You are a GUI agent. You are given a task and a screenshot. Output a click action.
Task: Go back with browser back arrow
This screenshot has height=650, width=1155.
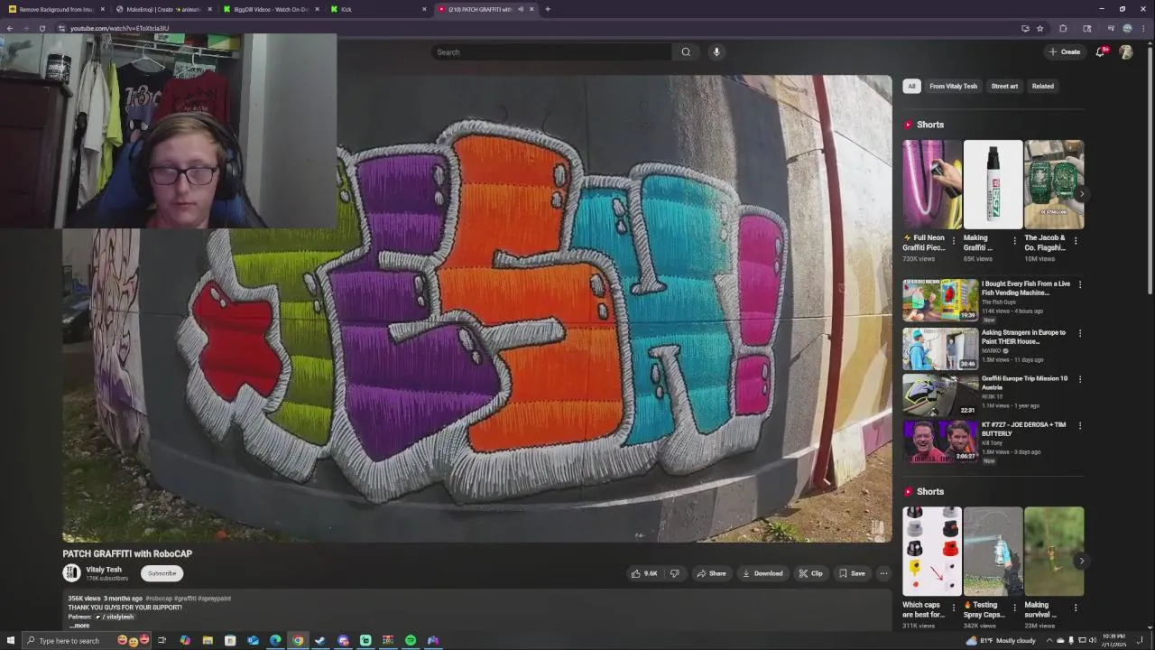pyautogui.click(x=9, y=28)
